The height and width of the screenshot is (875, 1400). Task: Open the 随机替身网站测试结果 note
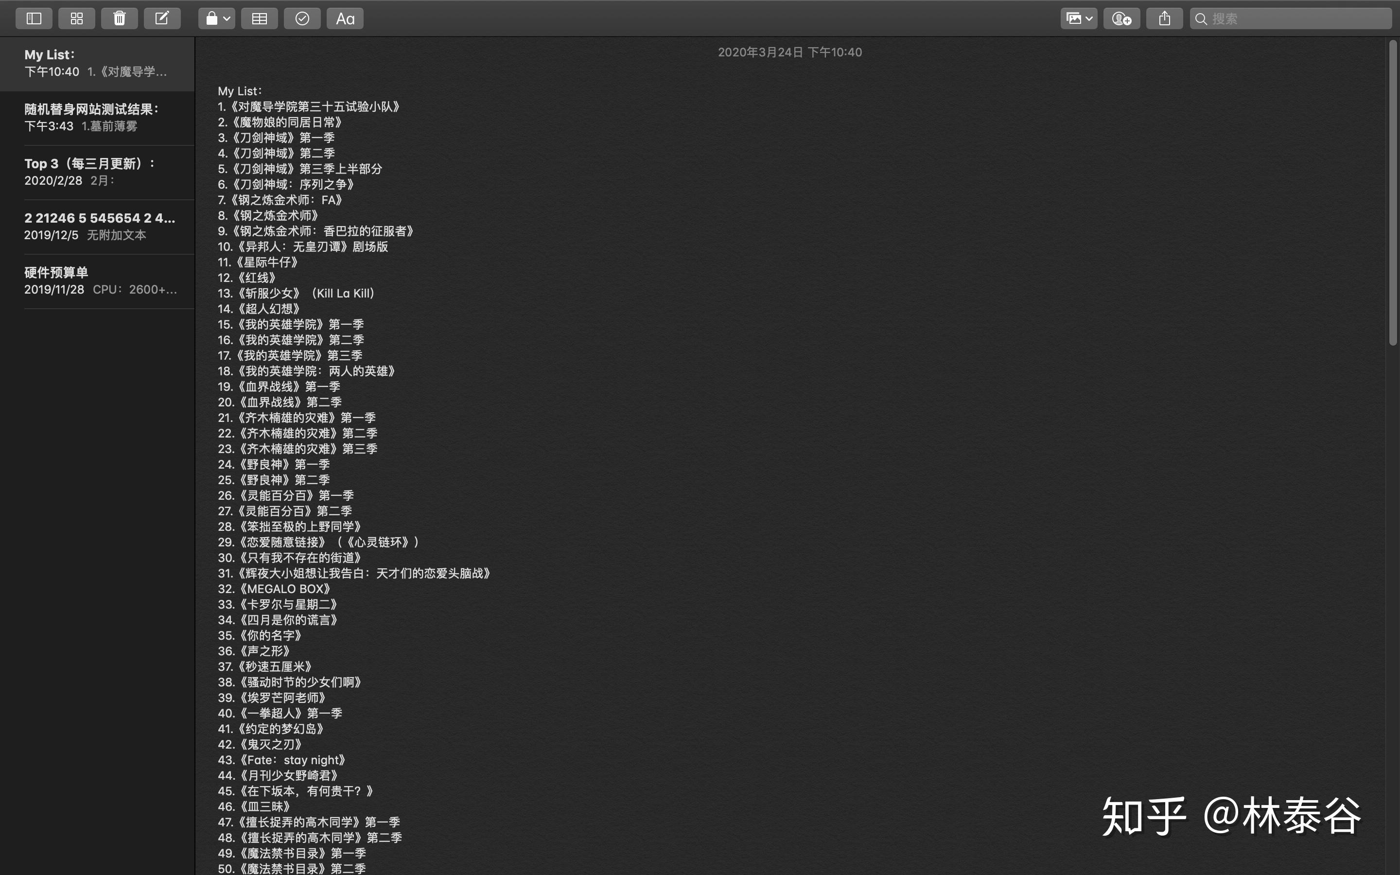(97, 118)
